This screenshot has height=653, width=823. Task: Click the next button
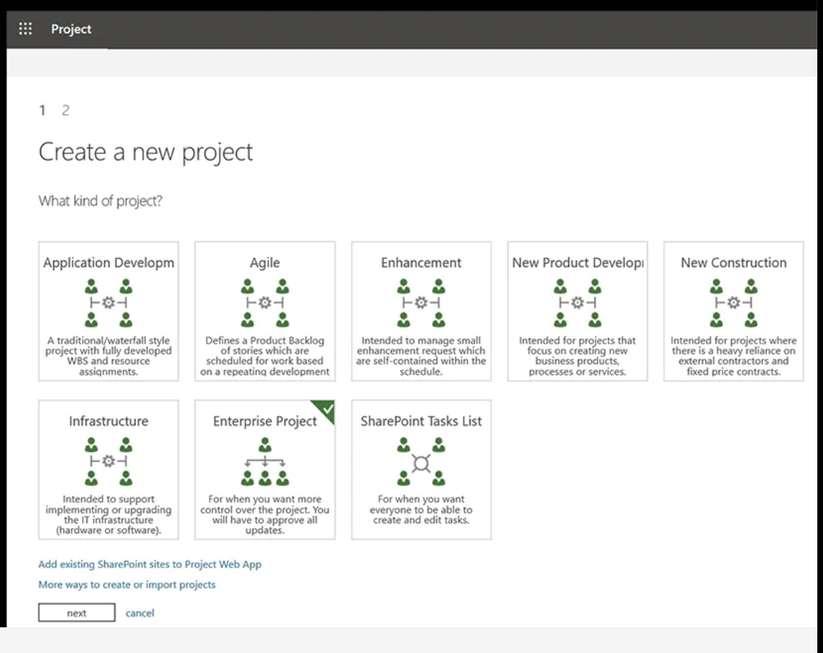(76, 613)
